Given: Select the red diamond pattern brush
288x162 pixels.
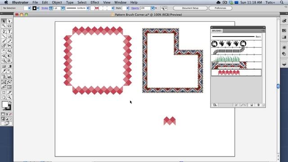Looking at the screenshot, I should [x=236, y=73].
